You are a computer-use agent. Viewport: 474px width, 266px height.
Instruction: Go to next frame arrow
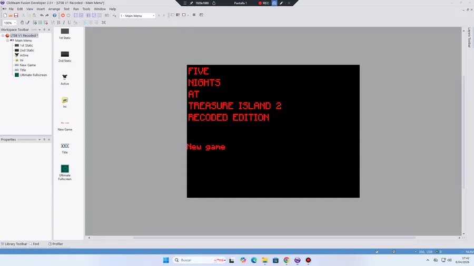point(164,15)
